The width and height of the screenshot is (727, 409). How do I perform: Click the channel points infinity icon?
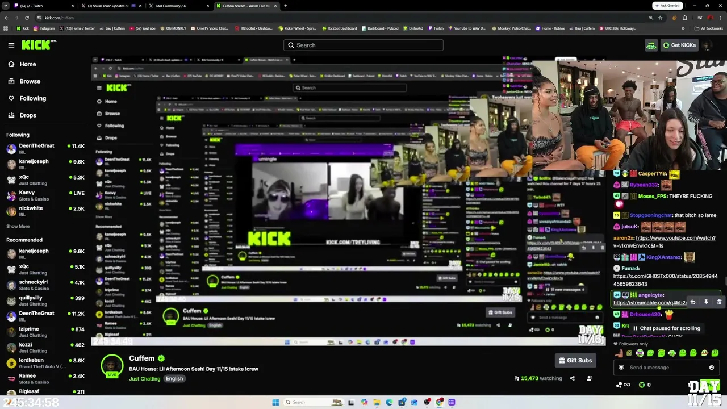pos(623,385)
